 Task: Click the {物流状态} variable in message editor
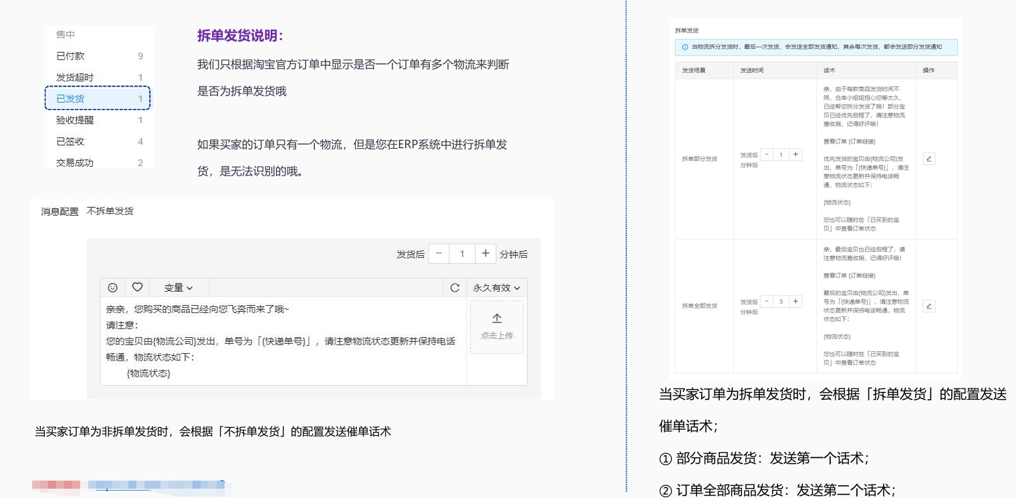148,374
